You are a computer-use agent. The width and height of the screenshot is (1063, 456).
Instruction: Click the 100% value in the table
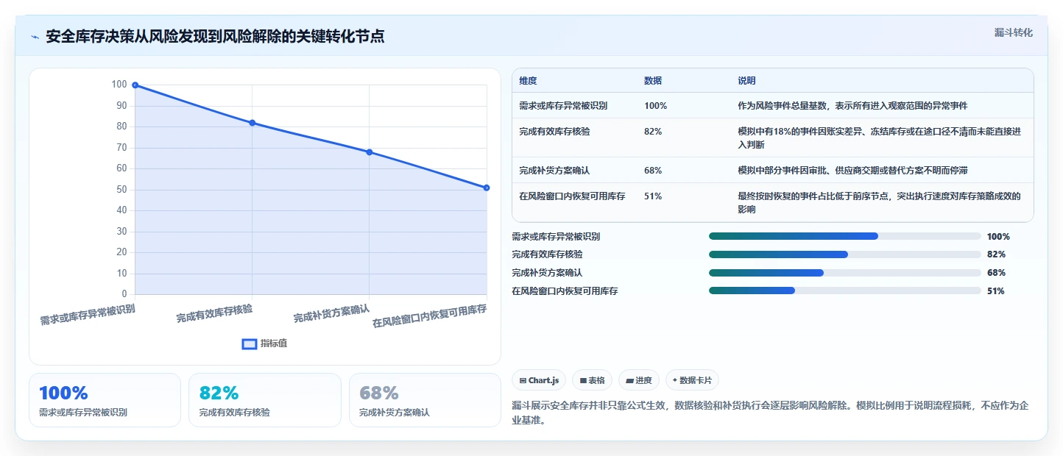pos(655,106)
